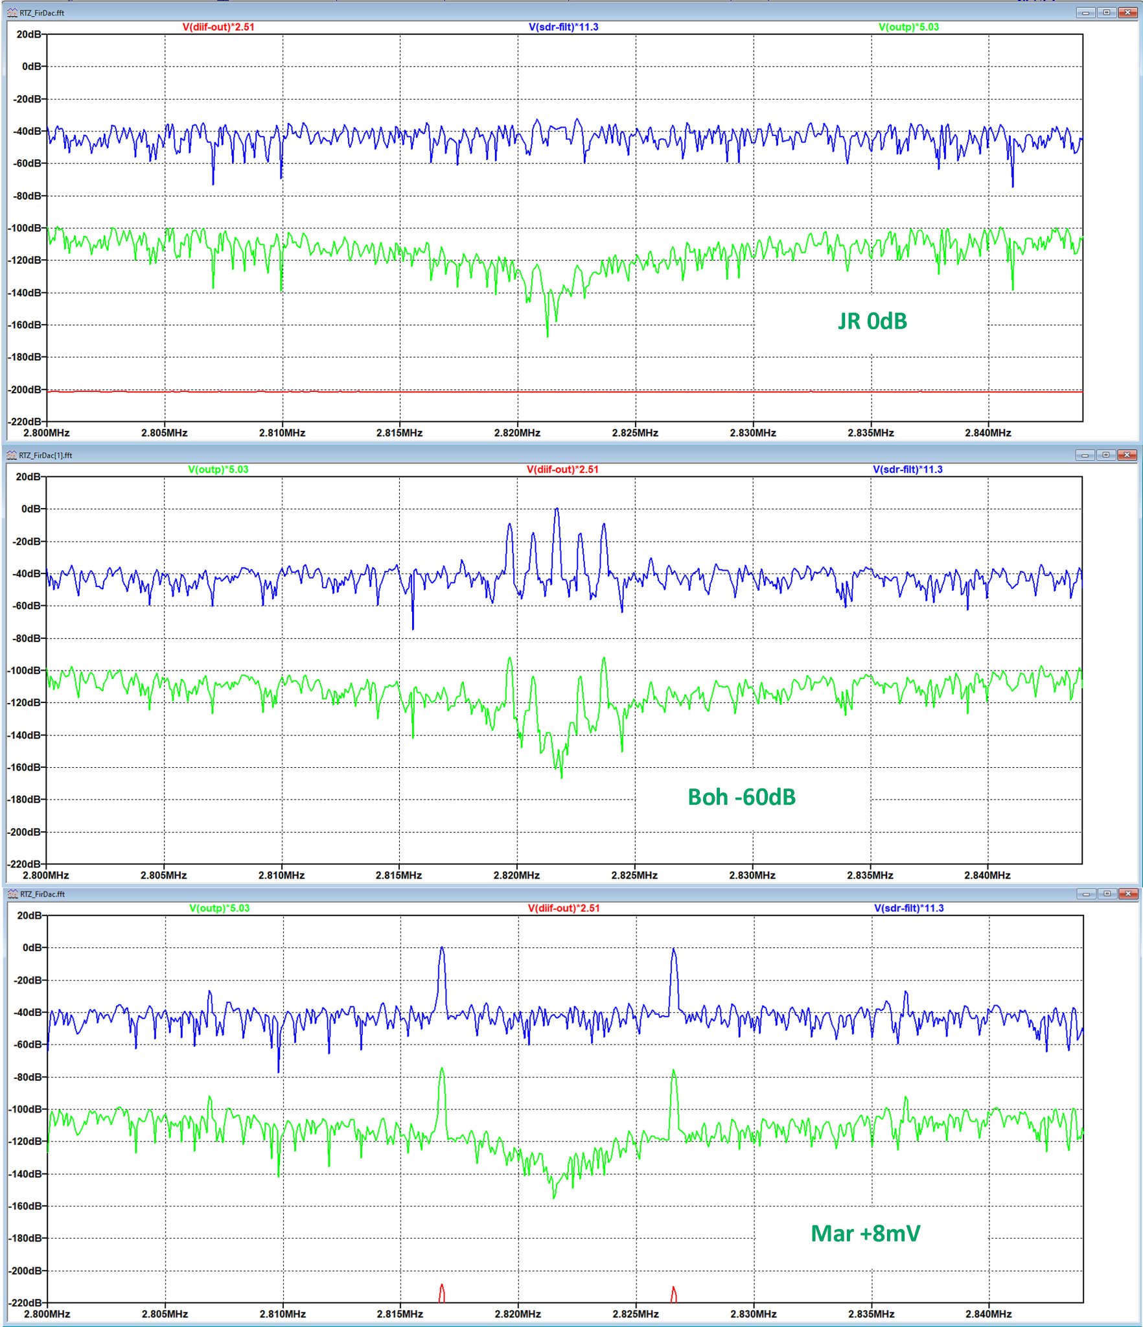Click 2.825MHz frequency label in bottom plot
1143x1327 pixels.
point(636,1314)
